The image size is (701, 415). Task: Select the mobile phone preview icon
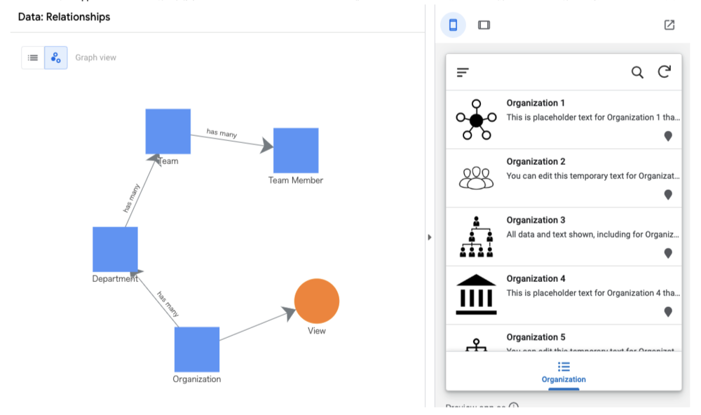coord(453,25)
